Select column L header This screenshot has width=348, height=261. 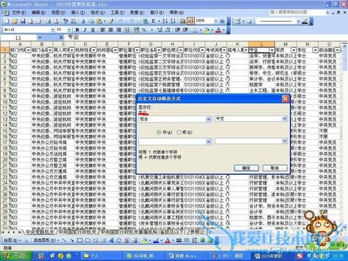click(x=262, y=44)
